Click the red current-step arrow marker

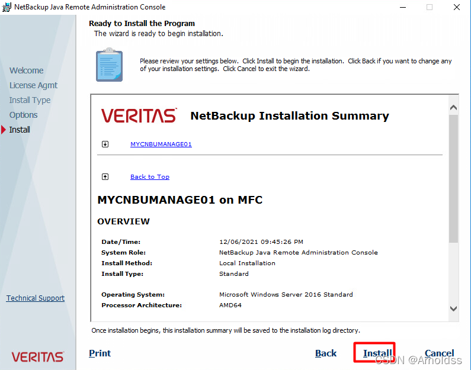(4, 130)
